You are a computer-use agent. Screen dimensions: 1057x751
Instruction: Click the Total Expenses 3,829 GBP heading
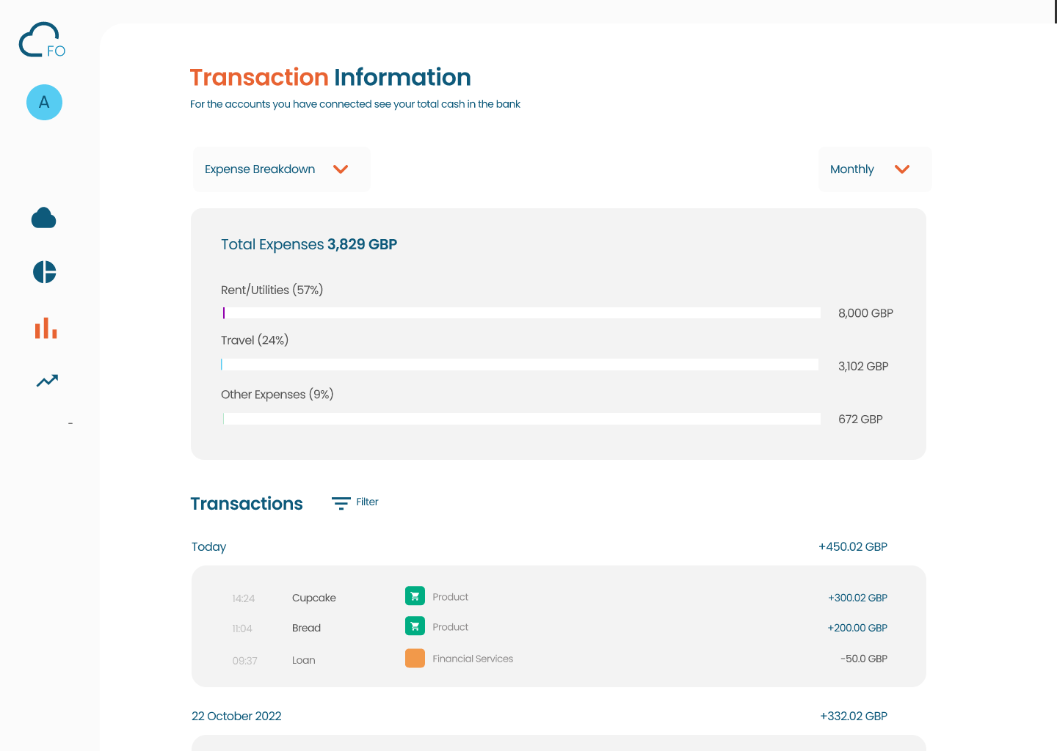(x=308, y=243)
